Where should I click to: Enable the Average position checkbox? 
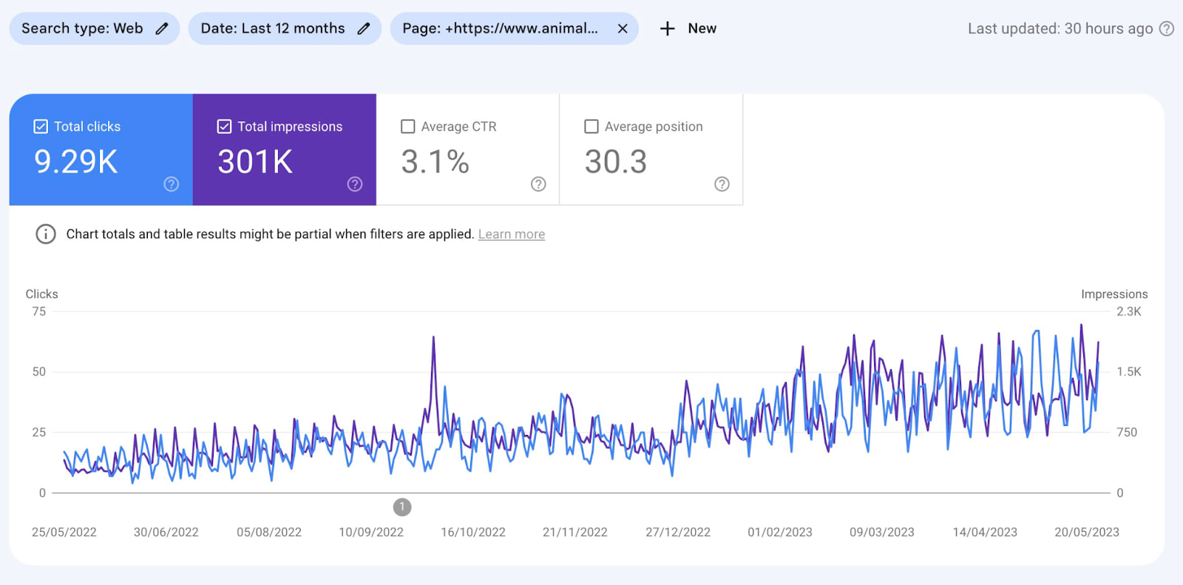tap(591, 126)
